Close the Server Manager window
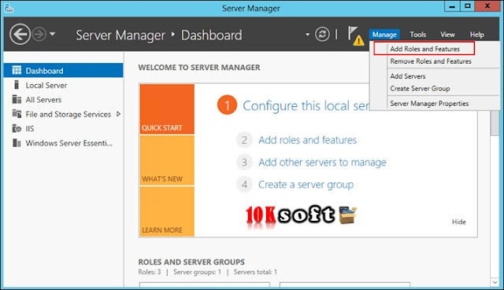 (487, 6)
